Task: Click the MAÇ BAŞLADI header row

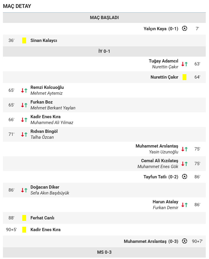Action: [x=104, y=18]
